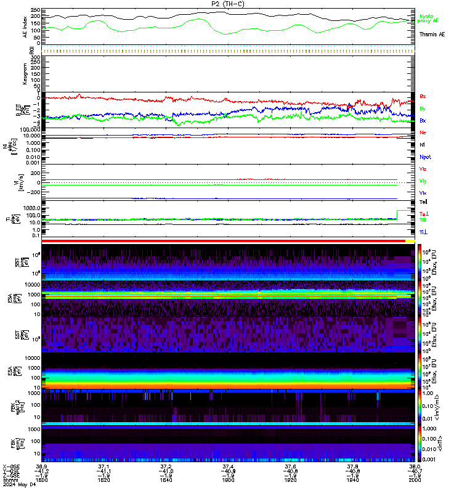
Task: Click the blue Bx legend label
Action: click(423, 121)
